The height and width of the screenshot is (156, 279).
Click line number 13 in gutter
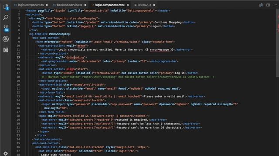(x=18, y=57)
